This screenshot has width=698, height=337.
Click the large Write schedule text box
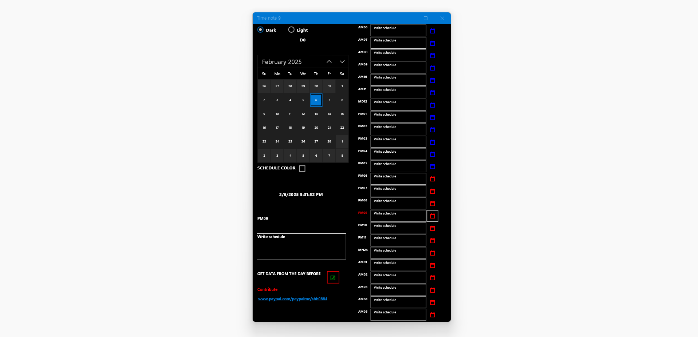(301, 246)
